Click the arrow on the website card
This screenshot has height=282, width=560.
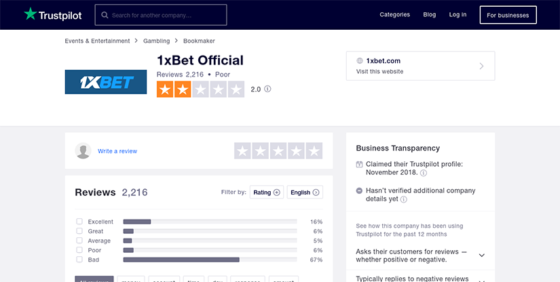481,66
